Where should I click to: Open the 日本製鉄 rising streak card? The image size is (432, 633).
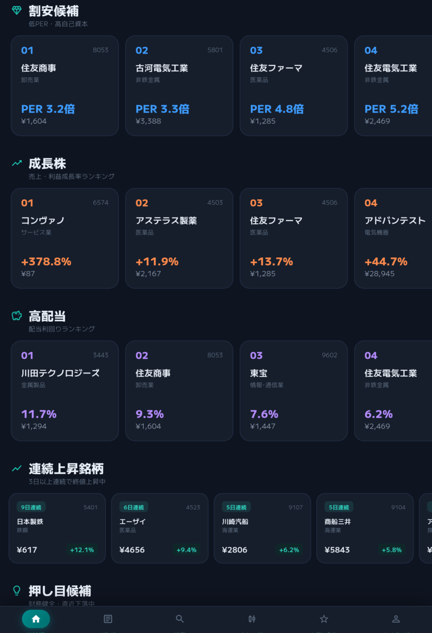pyautogui.click(x=57, y=528)
